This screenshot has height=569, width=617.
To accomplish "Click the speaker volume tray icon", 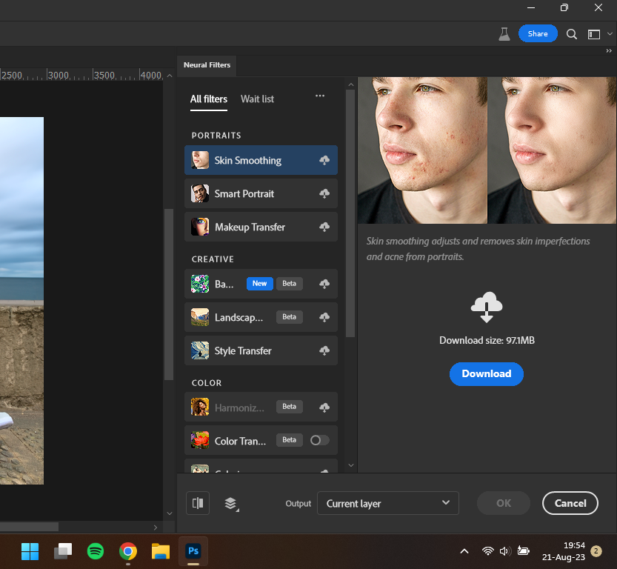I will pyautogui.click(x=505, y=551).
